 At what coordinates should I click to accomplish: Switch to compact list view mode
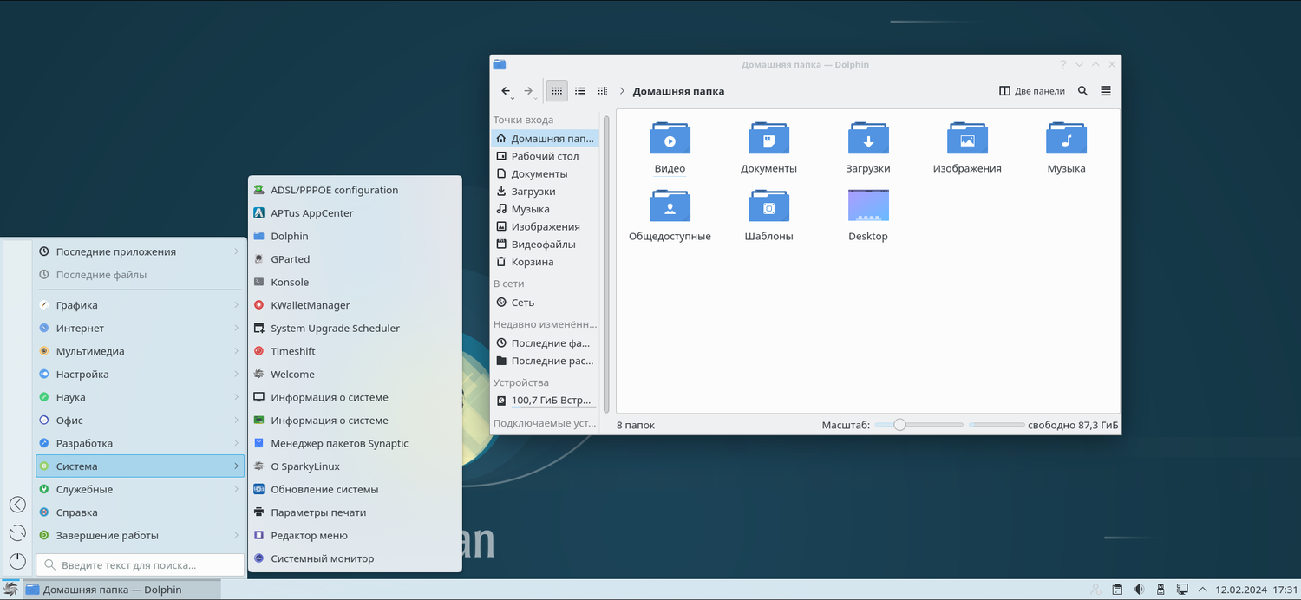coord(580,91)
